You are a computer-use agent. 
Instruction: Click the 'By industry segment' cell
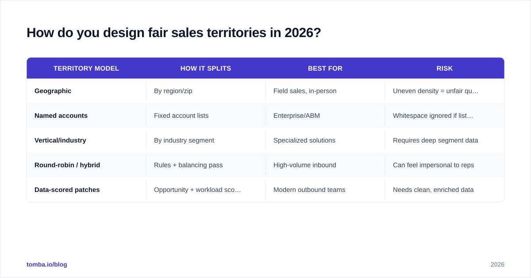point(206,140)
